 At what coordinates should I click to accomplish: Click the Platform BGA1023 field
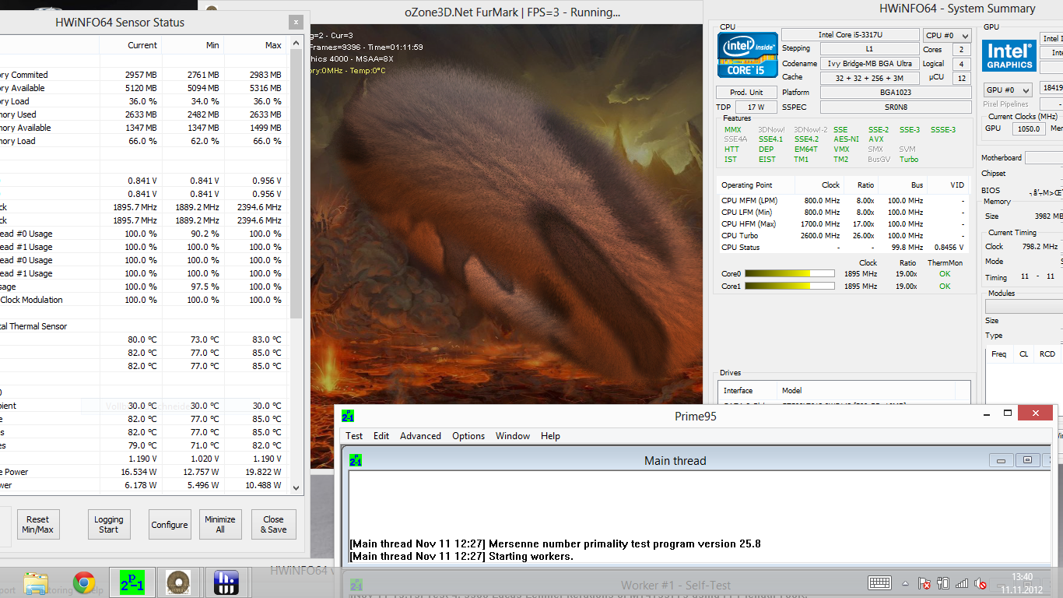click(896, 93)
